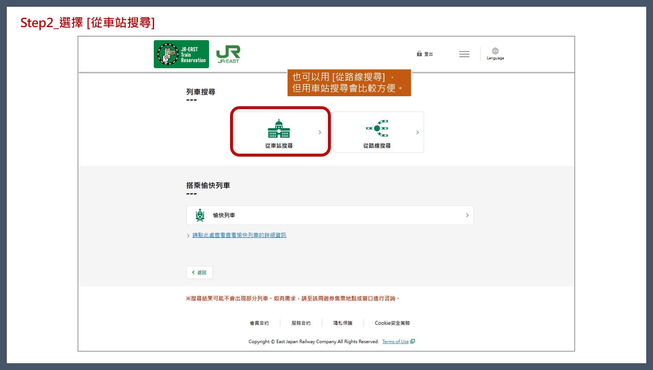Viewport: 653px width, 370px height.
Task: Click the route branching lines icon
Action: (377, 128)
